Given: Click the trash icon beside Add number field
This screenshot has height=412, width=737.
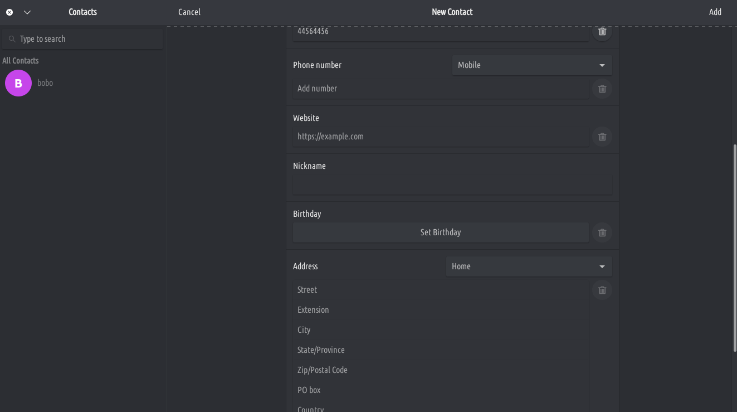Looking at the screenshot, I should point(602,89).
